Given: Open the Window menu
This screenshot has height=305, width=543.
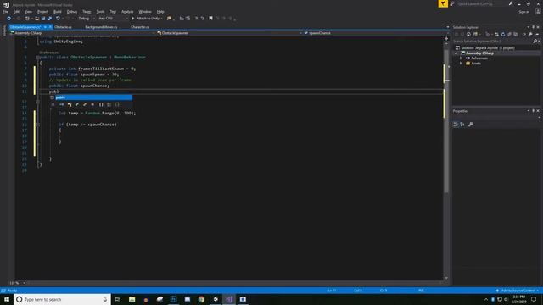Looking at the screenshot, I should click(x=145, y=12).
